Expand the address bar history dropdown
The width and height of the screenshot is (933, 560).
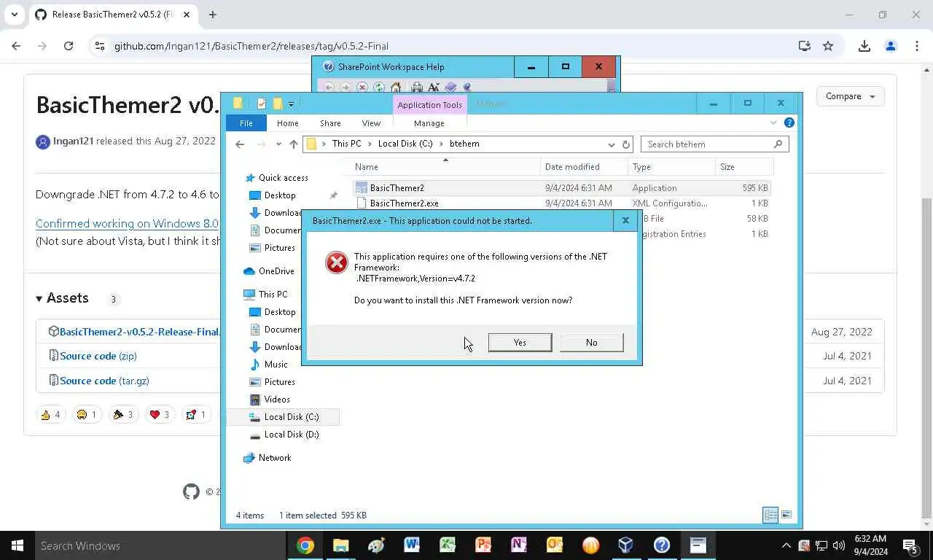(x=611, y=144)
